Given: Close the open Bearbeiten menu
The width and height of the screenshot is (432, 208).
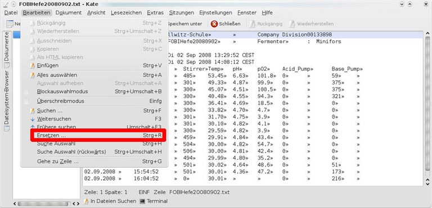Looking at the screenshot, I should pyautogui.click(x=37, y=13).
